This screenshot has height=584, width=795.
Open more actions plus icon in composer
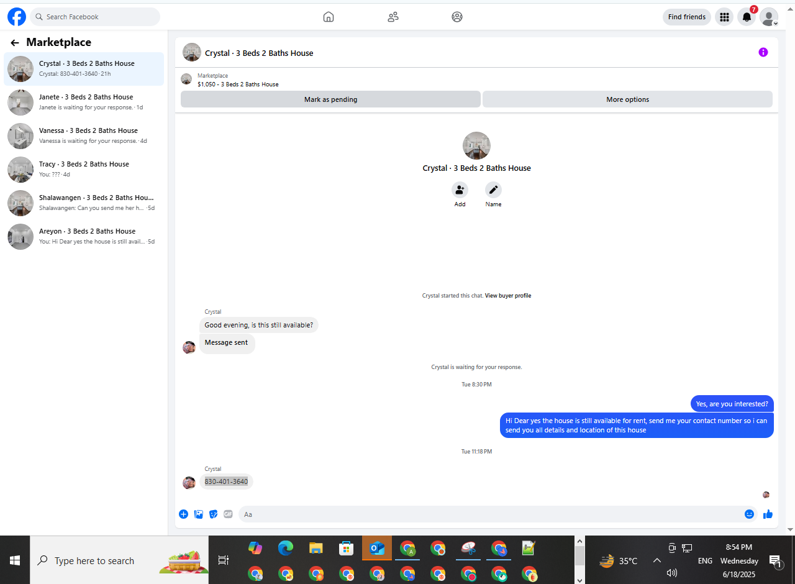(x=183, y=514)
